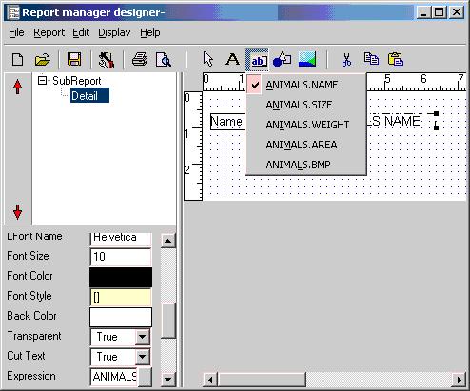Click the Font Color black swatch
Image resolution: width=470 pixels, height=391 pixels.
pos(121,277)
